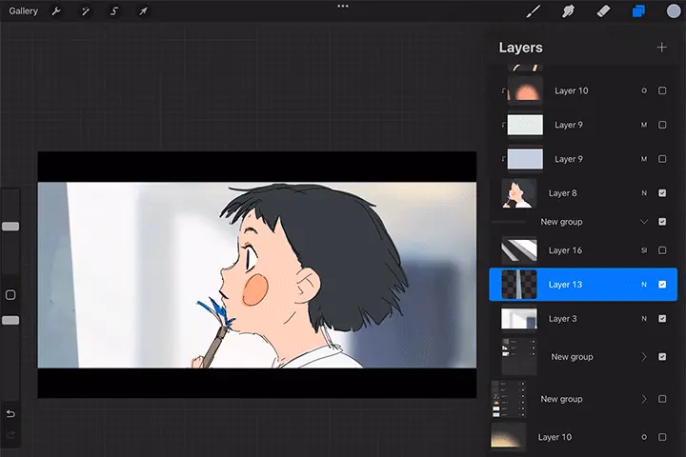Open the Adjustments magic wand menu
The height and width of the screenshot is (457, 686).
(86, 10)
